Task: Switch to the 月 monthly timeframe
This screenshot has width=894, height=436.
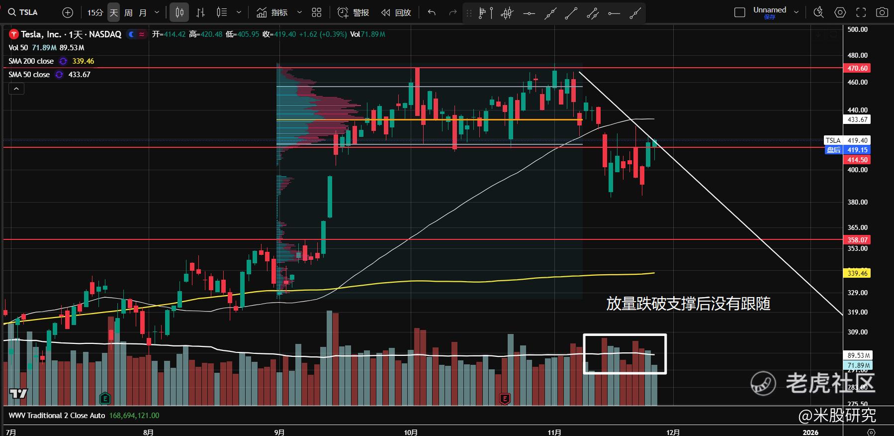Action: pos(143,12)
